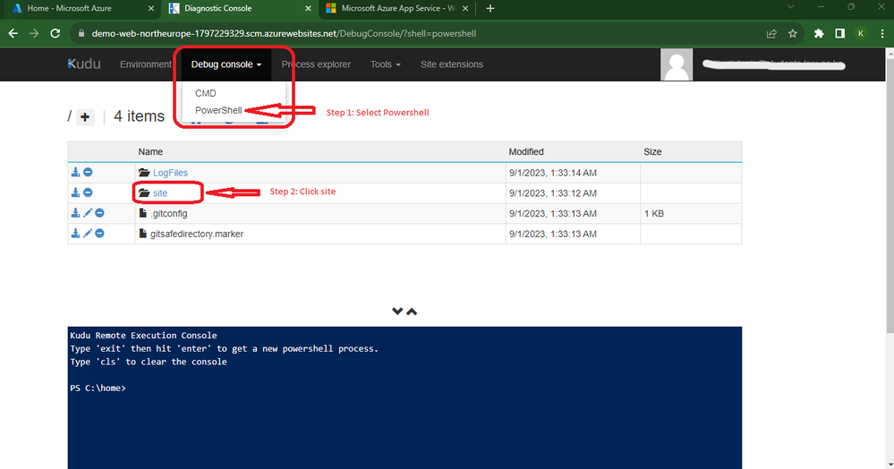Click the 1 KB size value
The height and width of the screenshot is (469, 894).
[x=654, y=213]
